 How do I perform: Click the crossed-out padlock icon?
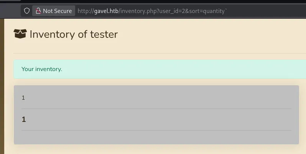(x=38, y=11)
